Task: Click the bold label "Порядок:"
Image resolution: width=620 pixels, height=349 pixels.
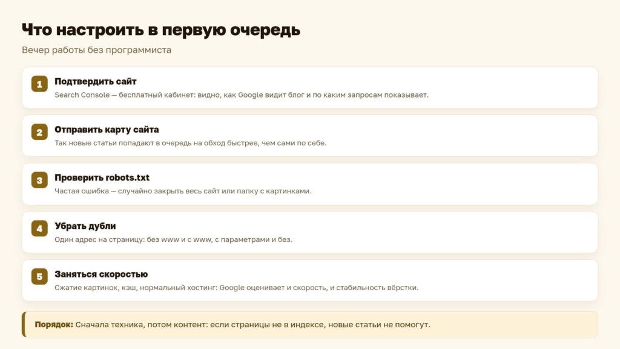Action: (x=54, y=325)
